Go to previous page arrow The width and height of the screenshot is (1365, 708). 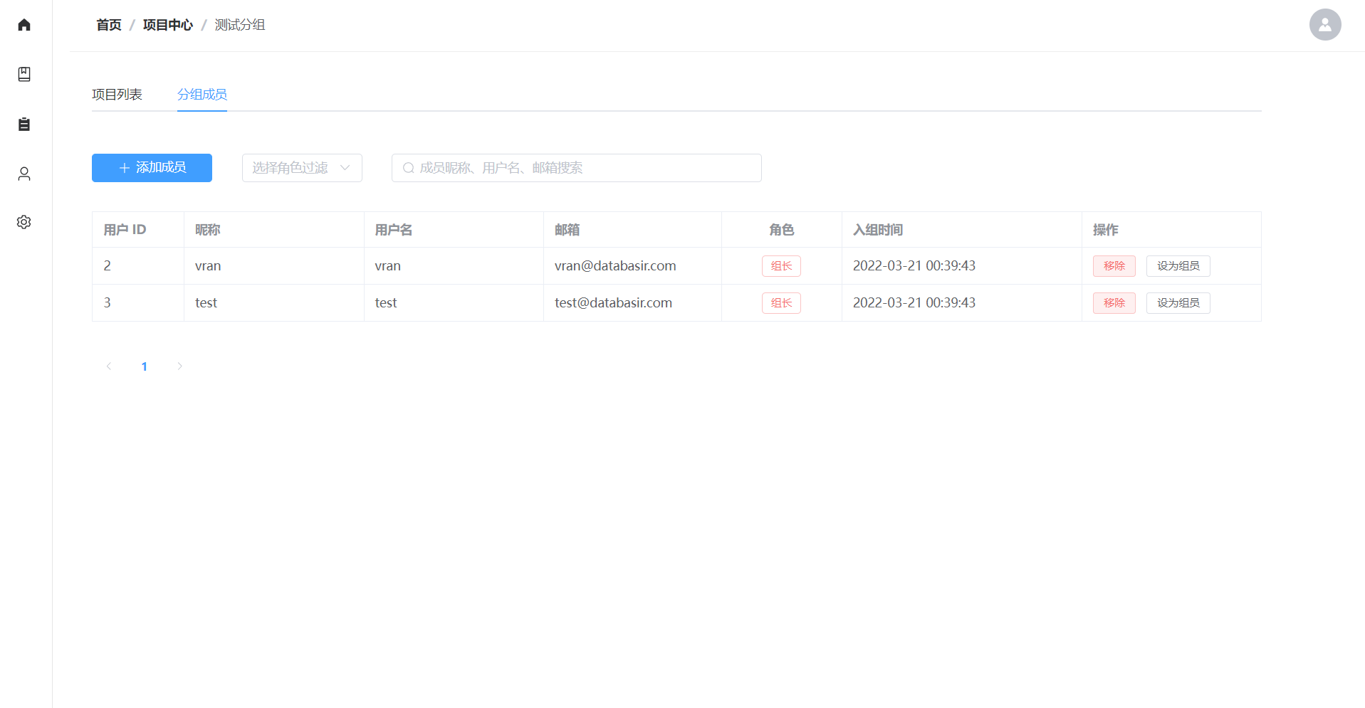point(109,366)
